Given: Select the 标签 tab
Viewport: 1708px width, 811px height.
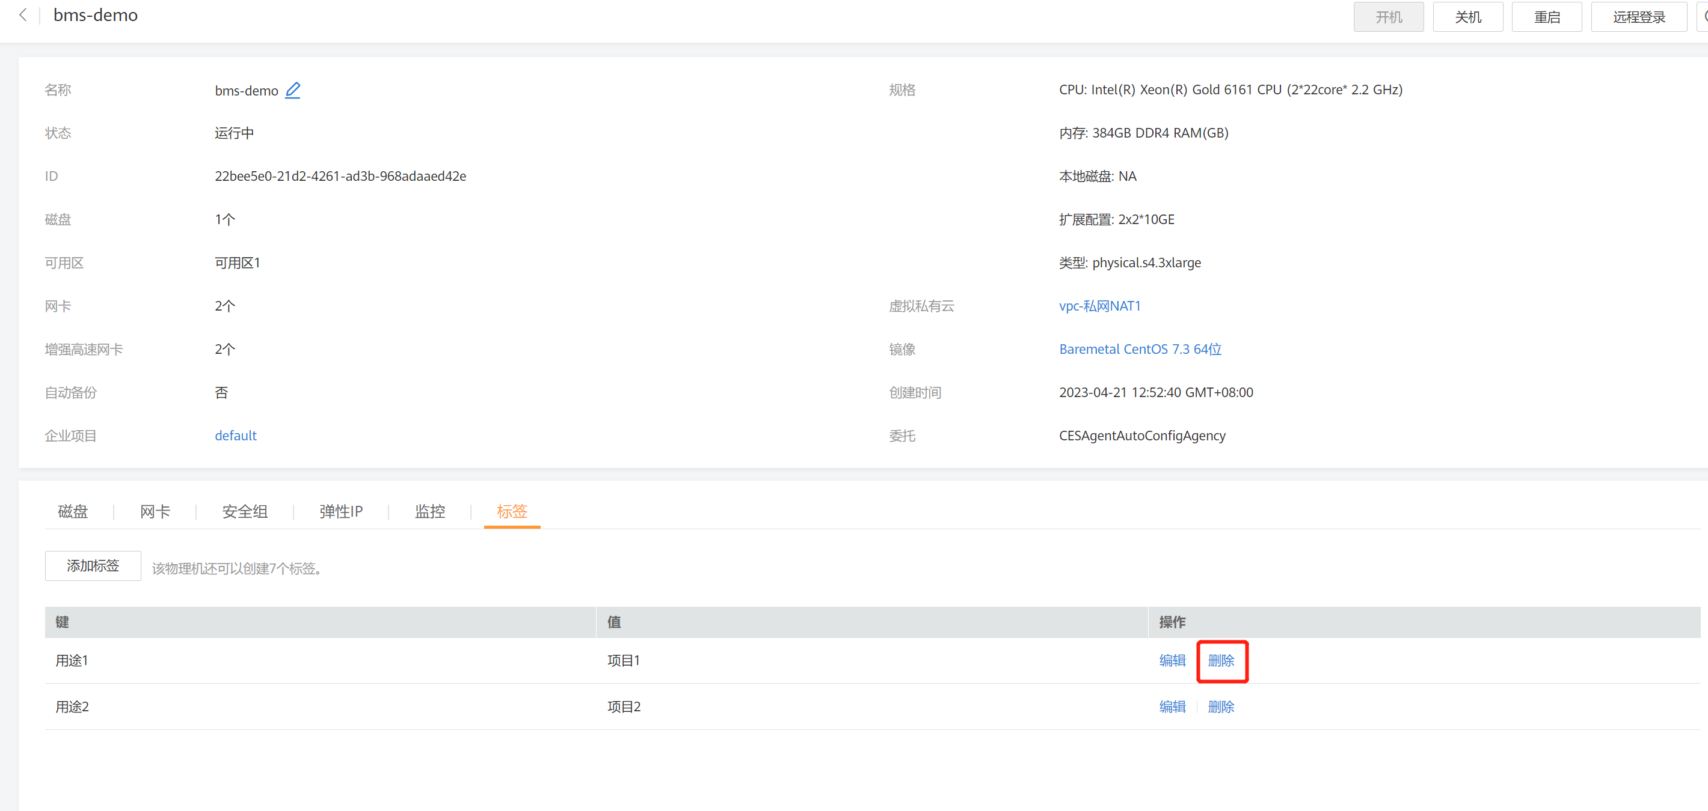Looking at the screenshot, I should 511,511.
